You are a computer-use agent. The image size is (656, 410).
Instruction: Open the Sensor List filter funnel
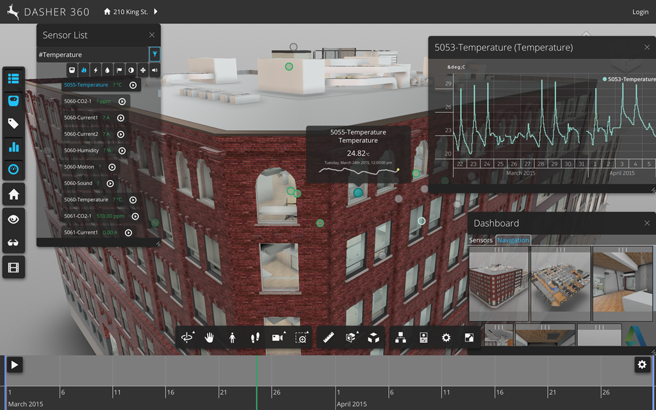tap(154, 54)
